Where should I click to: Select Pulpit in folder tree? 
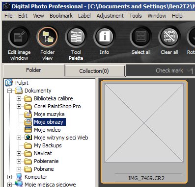[22, 83]
